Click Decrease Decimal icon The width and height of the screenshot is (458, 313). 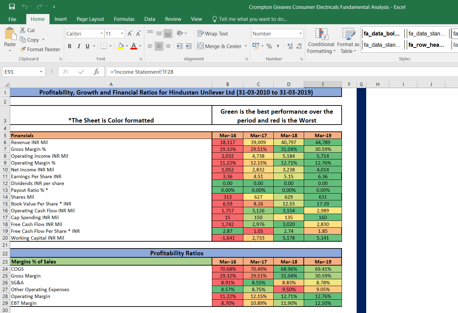tap(299, 46)
